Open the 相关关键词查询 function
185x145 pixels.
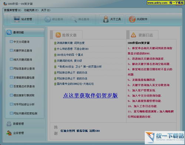coord(23,60)
